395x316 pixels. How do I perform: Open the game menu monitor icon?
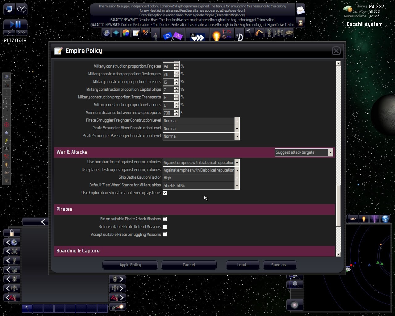point(9,9)
